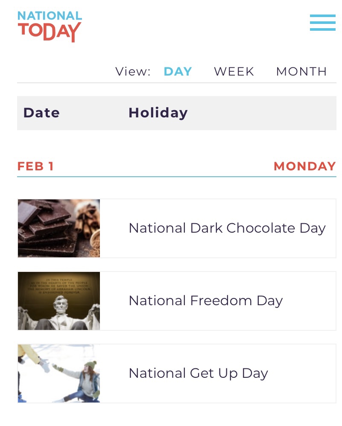Open National Dark Chocolate Day link
Image resolution: width=342 pixels, height=426 pixels.
tap(227, 228)
